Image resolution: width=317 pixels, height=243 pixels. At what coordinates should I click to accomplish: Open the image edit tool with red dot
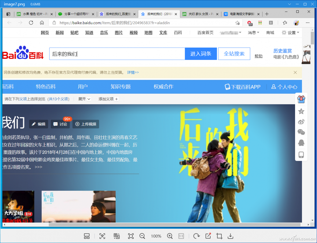[208, 236]
